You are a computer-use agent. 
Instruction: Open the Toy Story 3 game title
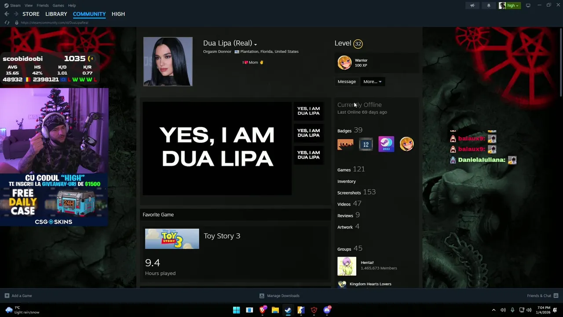pyautogui.click(x=222, y=236)
